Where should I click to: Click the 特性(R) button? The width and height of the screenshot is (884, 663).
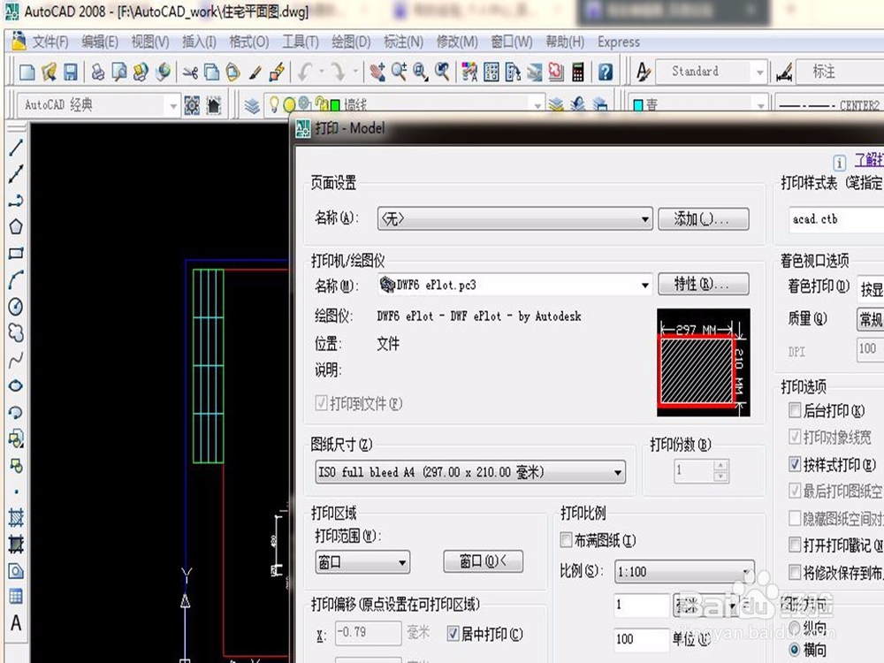pos(704,284)
